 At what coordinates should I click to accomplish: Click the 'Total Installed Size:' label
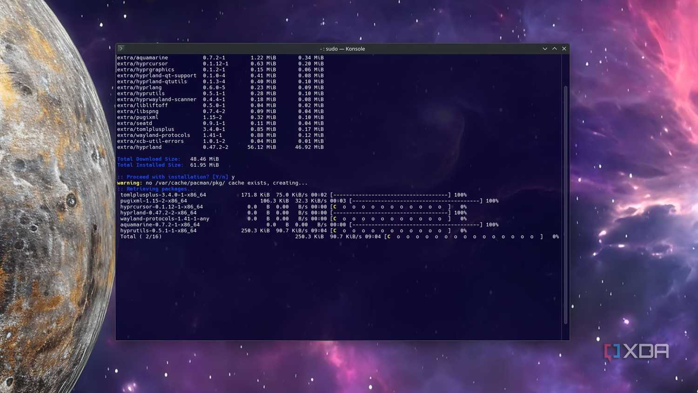[x=150, y=165]
